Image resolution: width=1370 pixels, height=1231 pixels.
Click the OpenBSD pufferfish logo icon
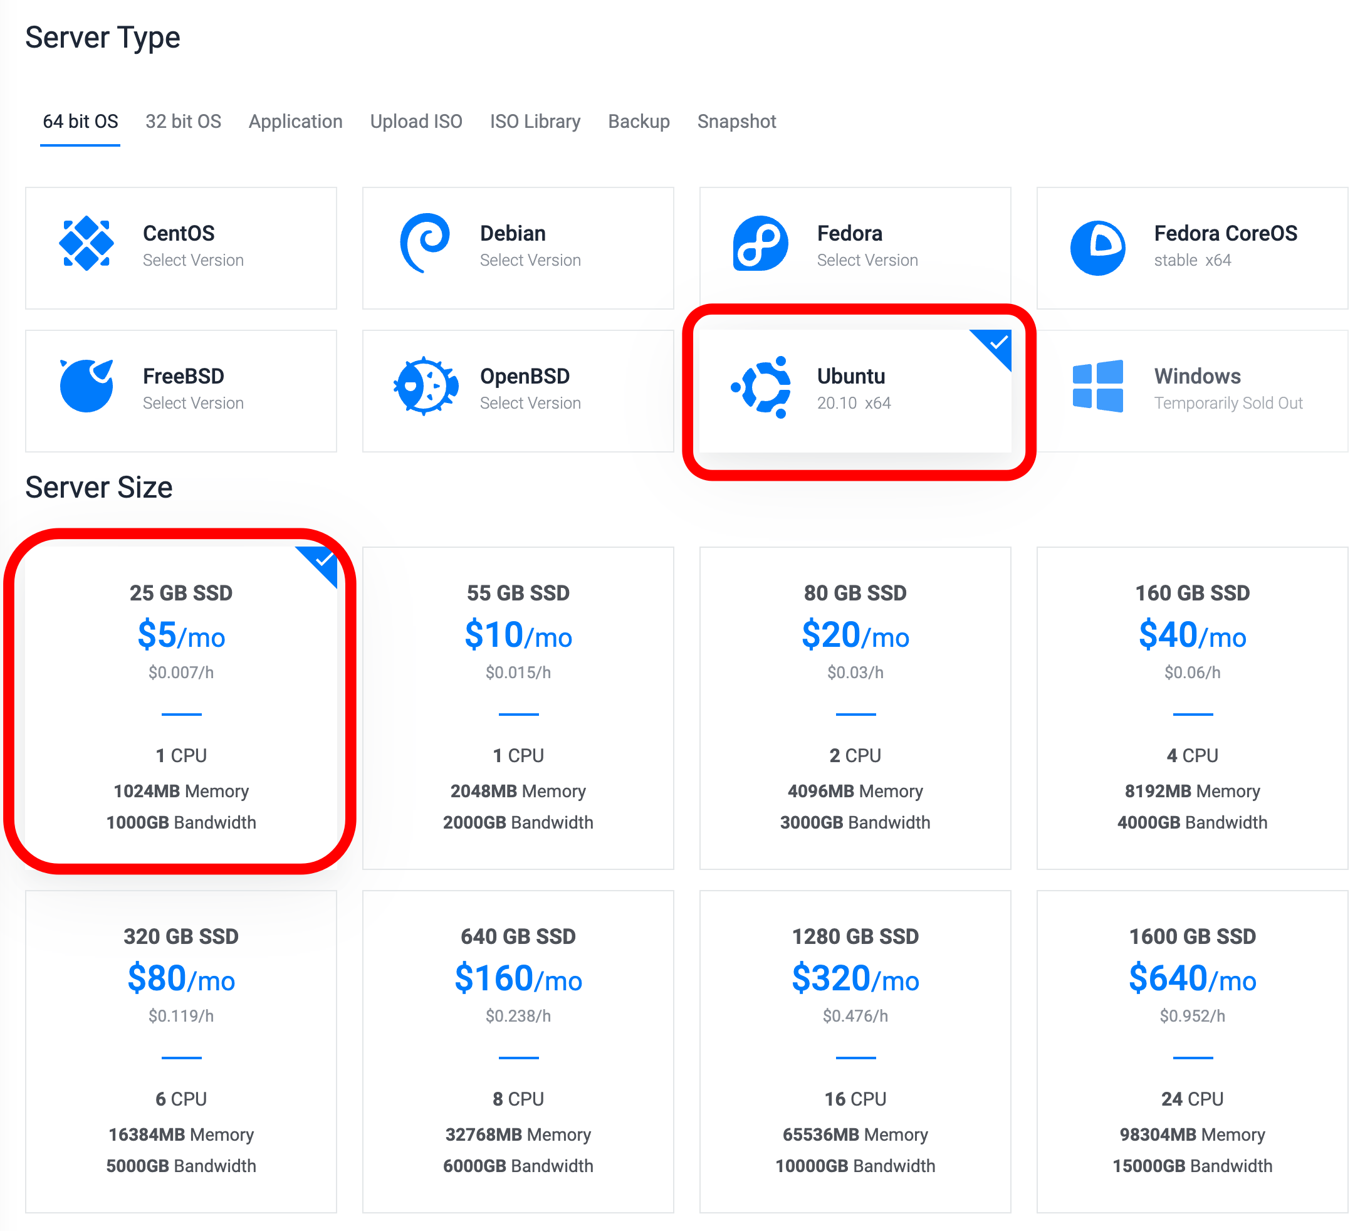(426, 385)
